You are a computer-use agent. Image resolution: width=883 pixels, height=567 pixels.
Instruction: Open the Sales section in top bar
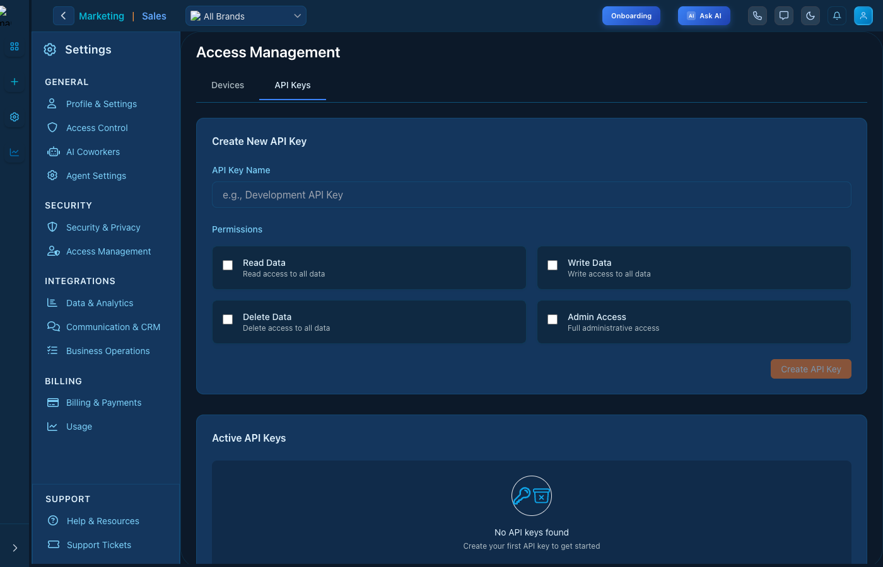pyautogui.click(x=154, y=16)
